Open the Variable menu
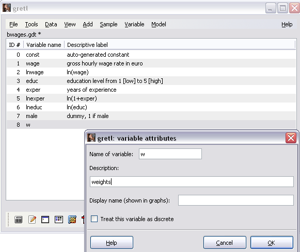The width and height of the screenshot is (300, 252). (x=134, y=24)
